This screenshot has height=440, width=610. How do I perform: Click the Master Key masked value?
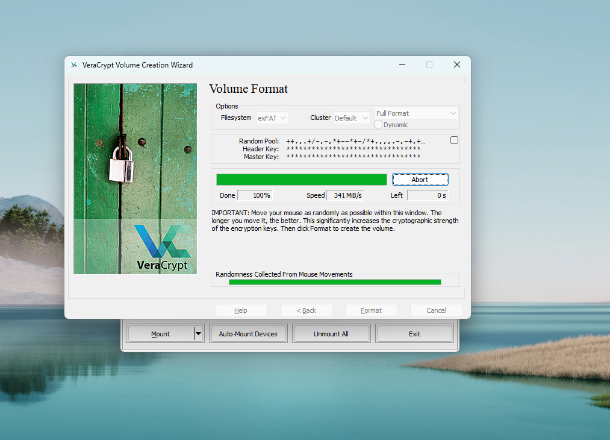pos(353,157)
